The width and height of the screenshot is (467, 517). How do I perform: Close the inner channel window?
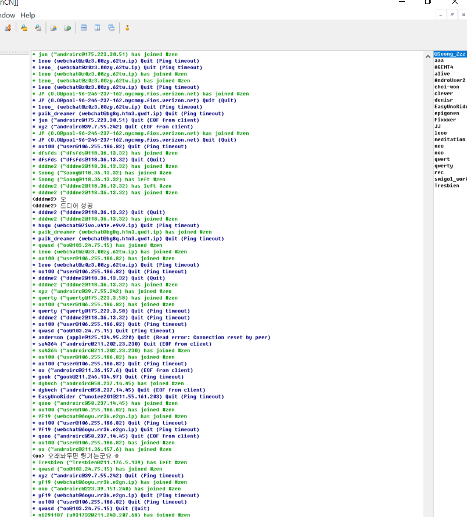[x=463, y=15]
